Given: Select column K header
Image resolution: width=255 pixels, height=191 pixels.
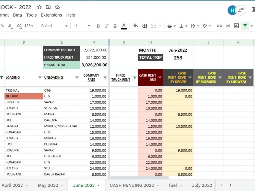Looking at the screenshot, I should coord(238,43).
